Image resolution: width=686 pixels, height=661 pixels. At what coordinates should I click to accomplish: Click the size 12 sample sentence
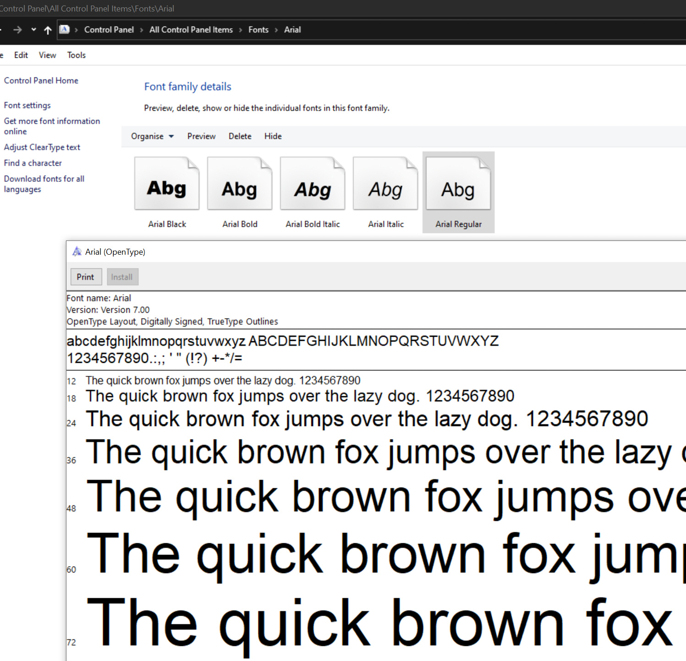(x=223, y=381)
